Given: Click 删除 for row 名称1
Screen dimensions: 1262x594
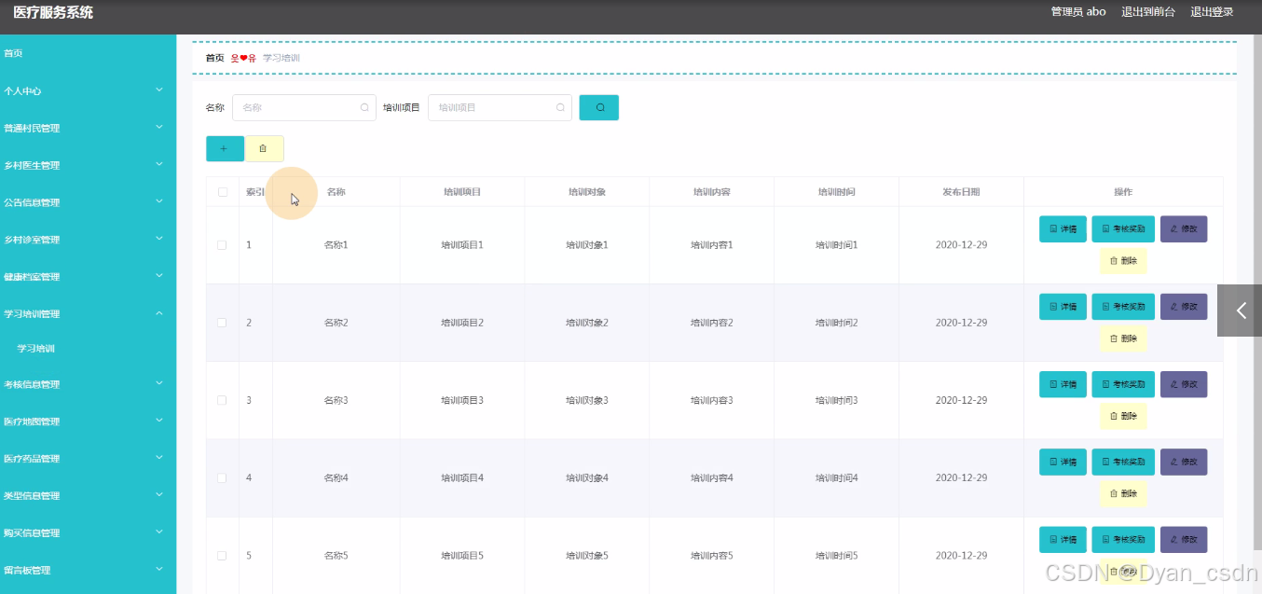Looking at the screenshot, I should coord(1123,261).
